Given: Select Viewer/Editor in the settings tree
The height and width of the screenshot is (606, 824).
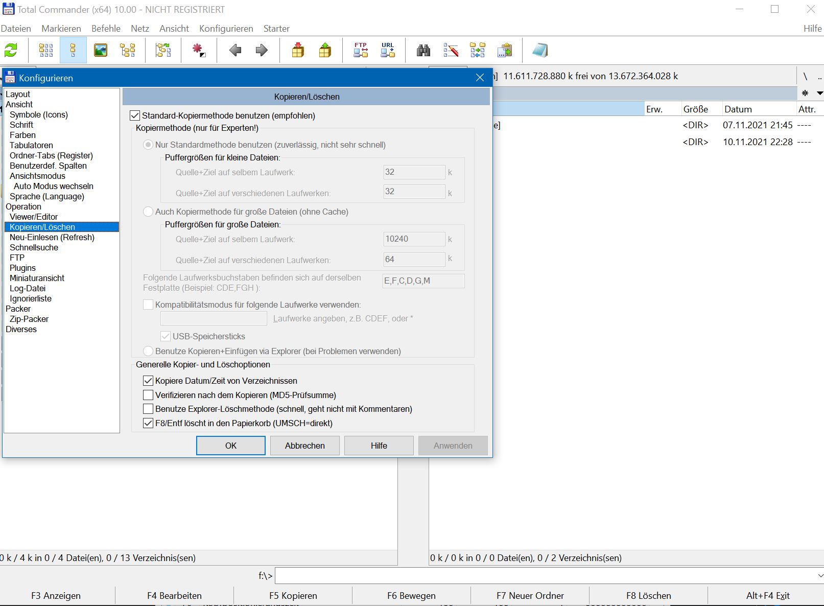Looking at the screenshot, I should tap(34, 217).
